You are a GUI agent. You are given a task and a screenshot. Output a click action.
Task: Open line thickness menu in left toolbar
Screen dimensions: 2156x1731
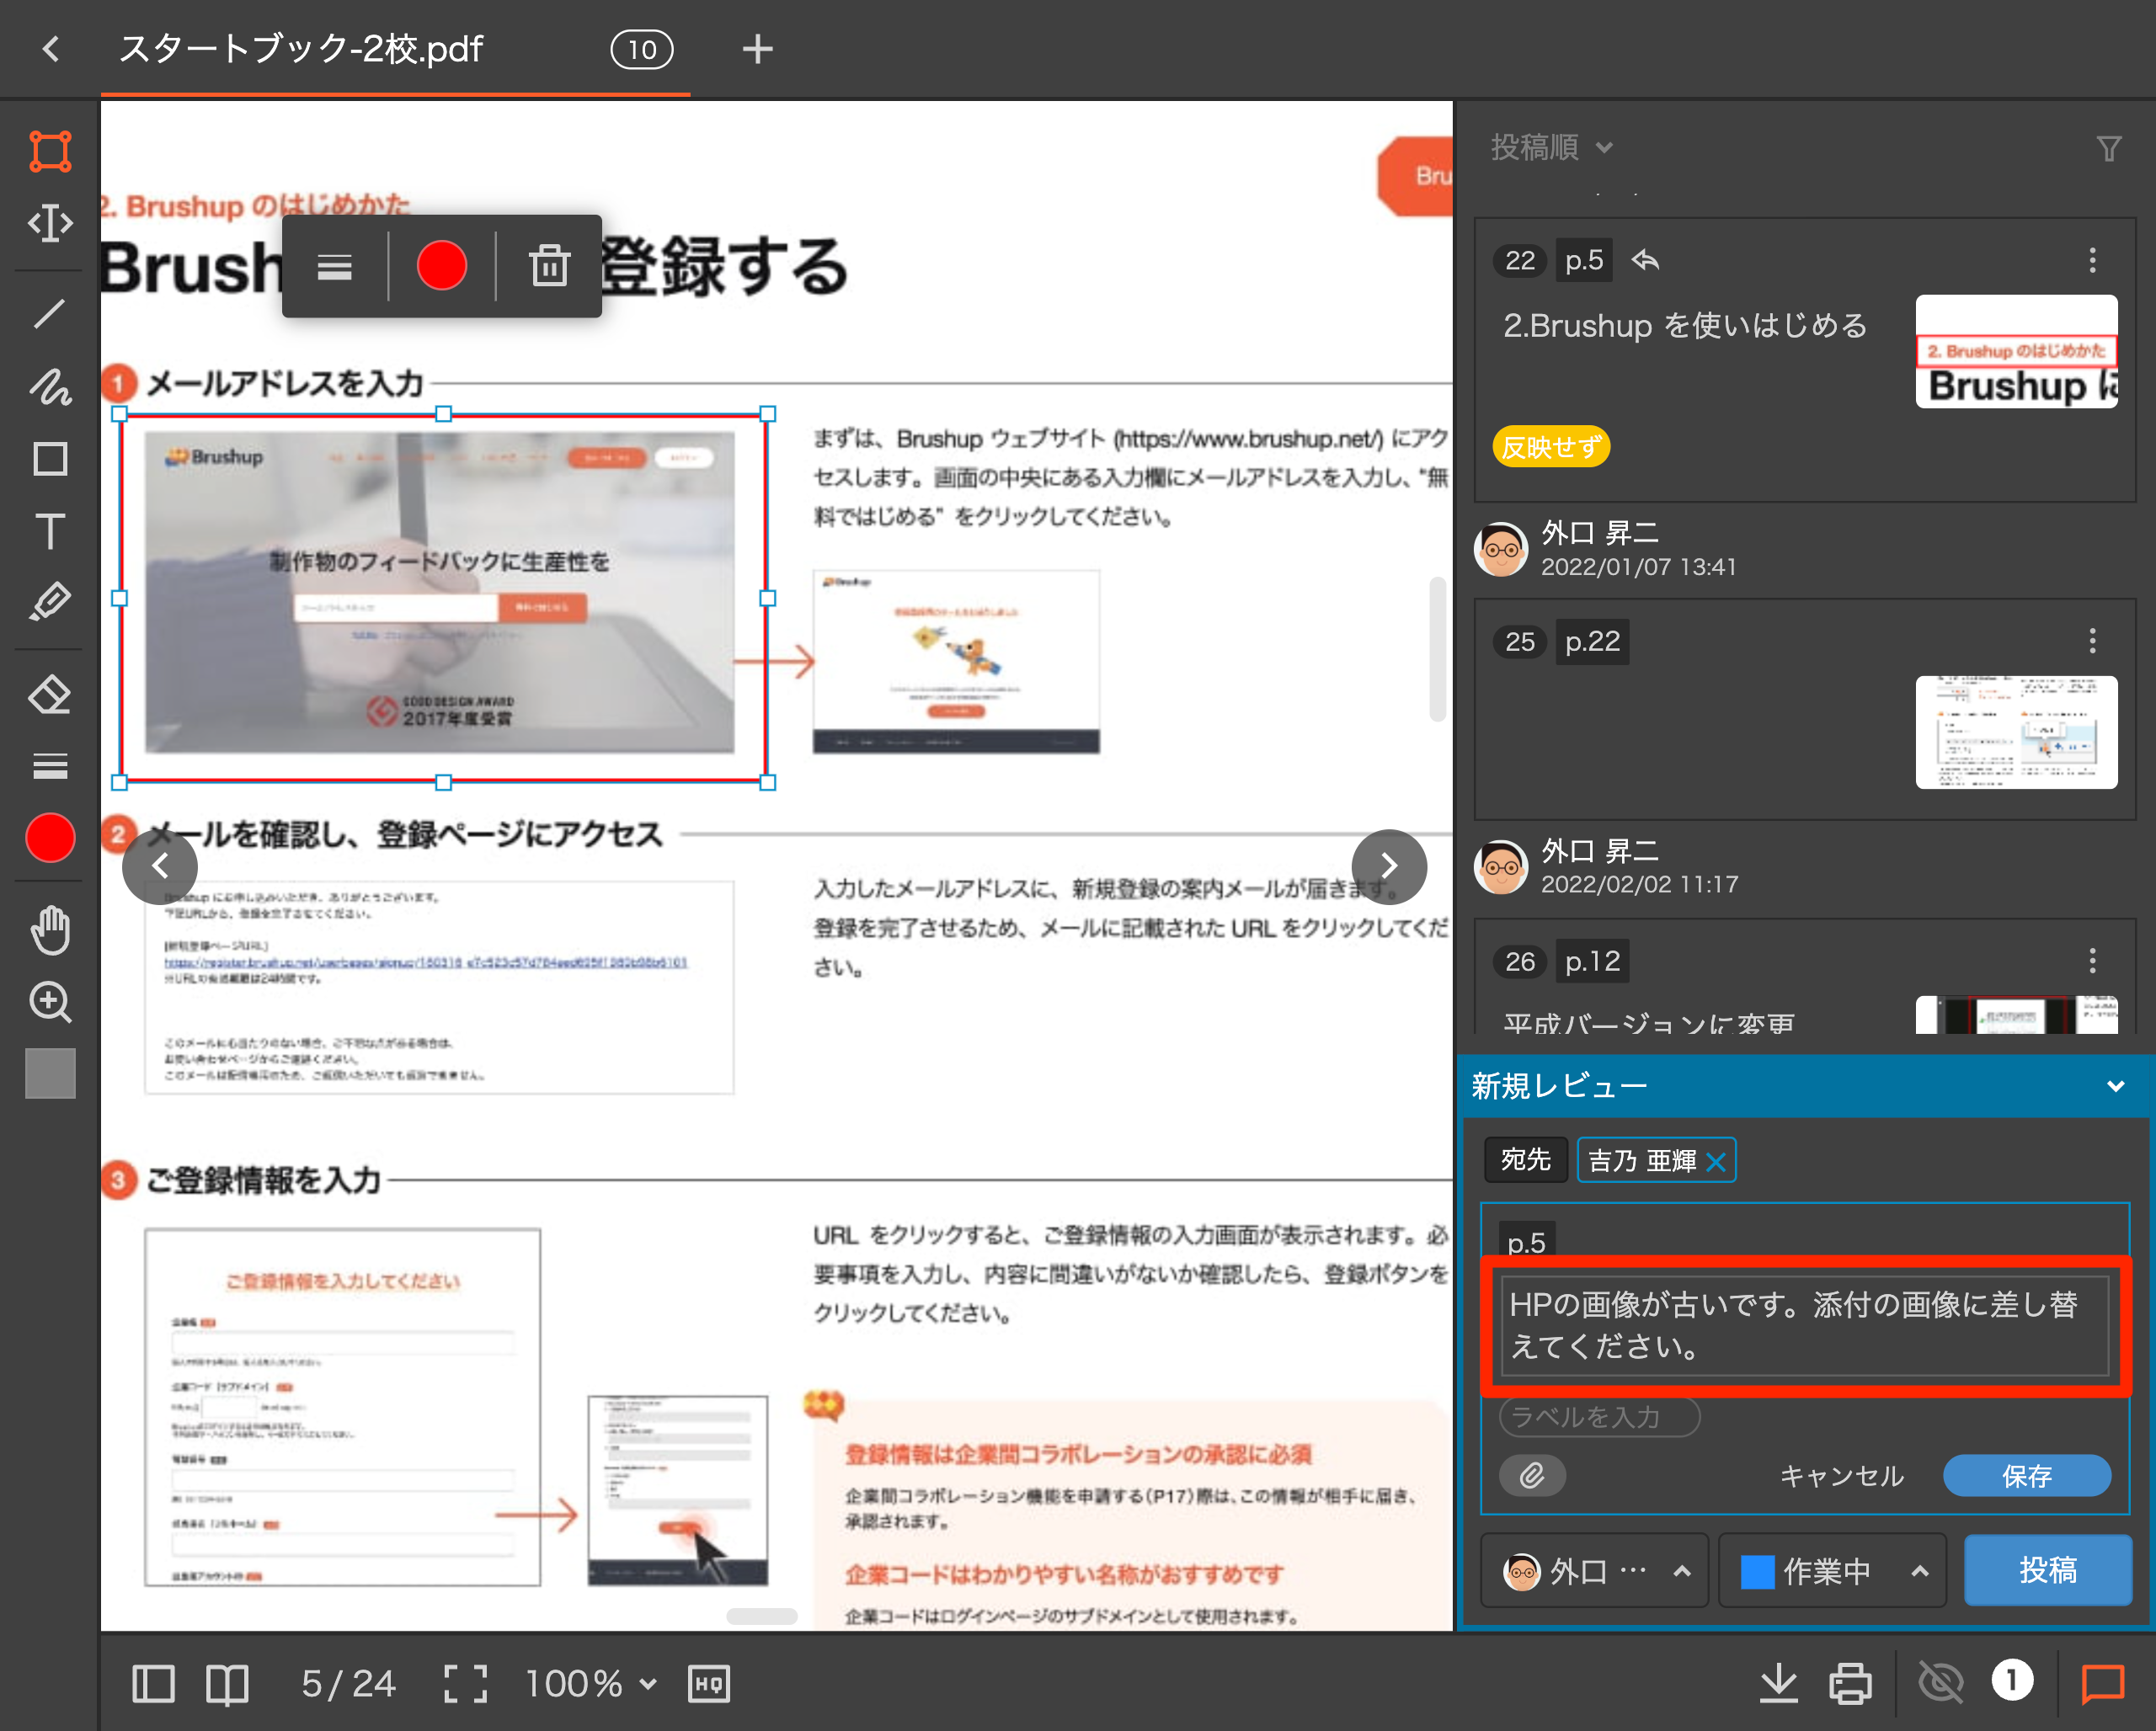(x=50, y=765)
